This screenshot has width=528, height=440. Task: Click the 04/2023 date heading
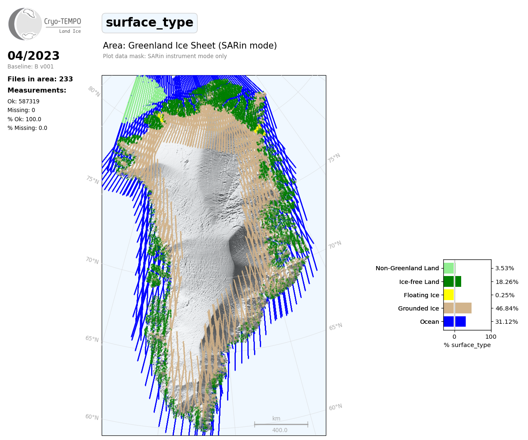point(34,56)
